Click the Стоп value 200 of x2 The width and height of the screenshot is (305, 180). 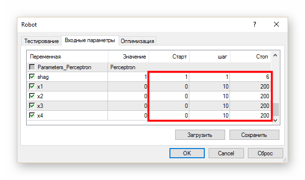(265, 96)
